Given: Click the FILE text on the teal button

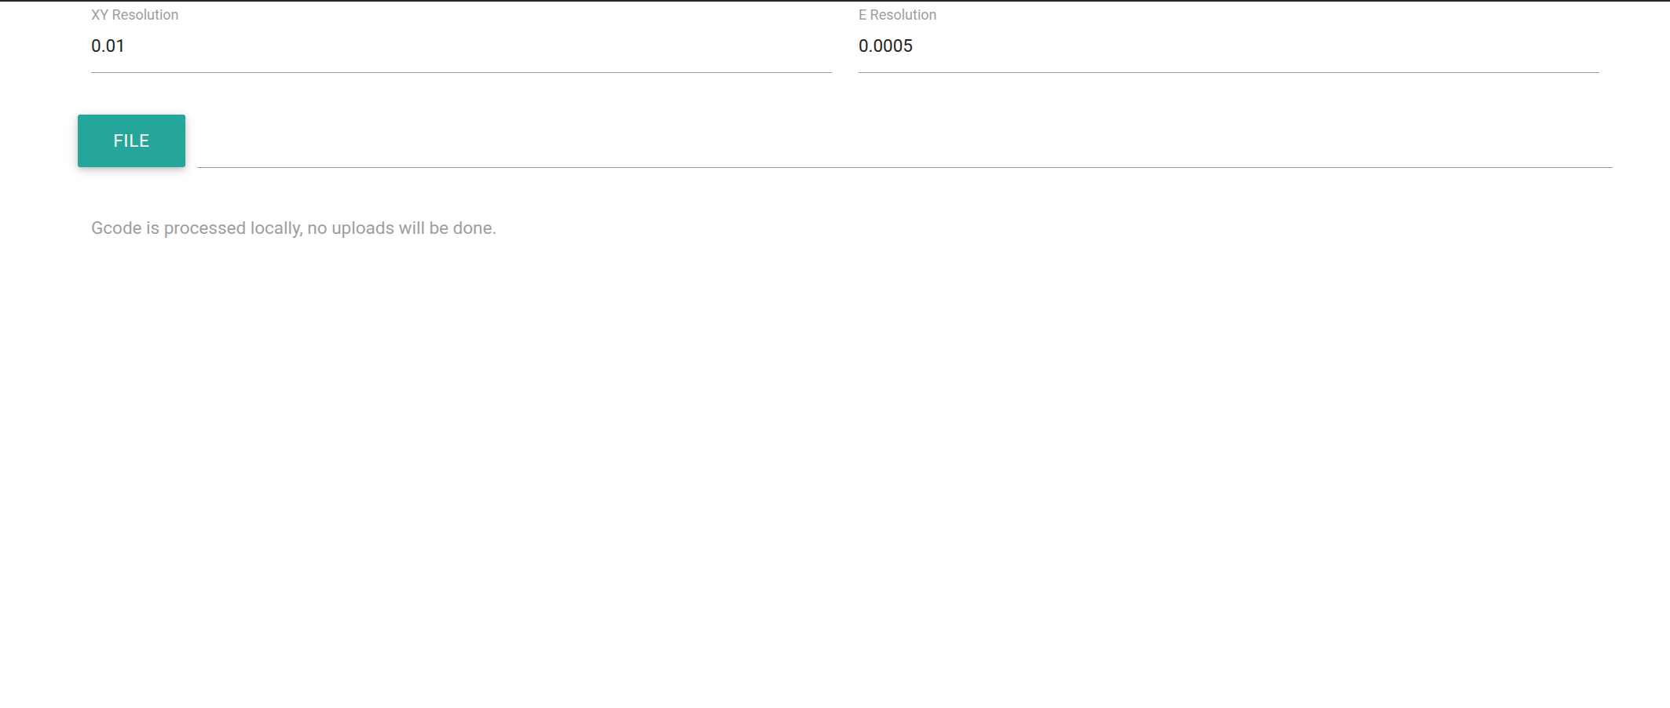Looking at the screenshot, I should click(x=131, y=141).
